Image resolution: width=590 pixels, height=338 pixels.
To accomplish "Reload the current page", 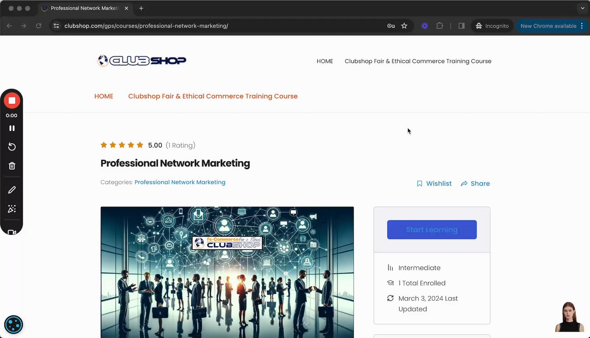I will pyautogui.click(x=39, y=26).
